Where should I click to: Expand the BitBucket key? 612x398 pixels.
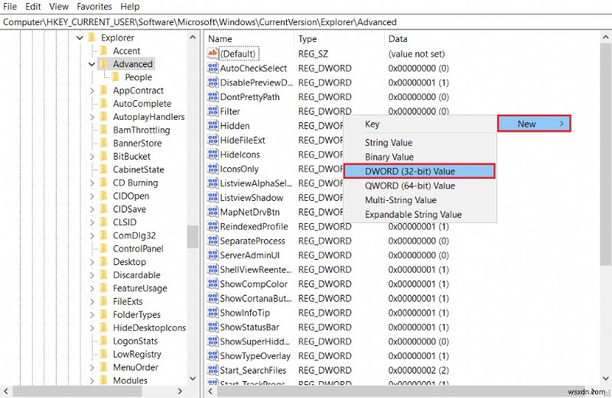(x=92, y=157)
